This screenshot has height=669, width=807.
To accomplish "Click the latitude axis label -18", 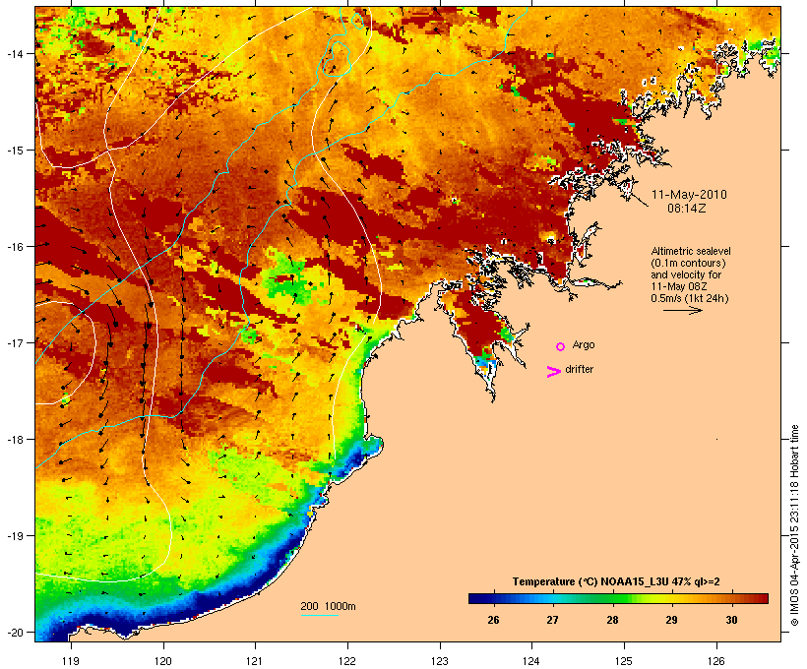I will [x=14, y=440].
